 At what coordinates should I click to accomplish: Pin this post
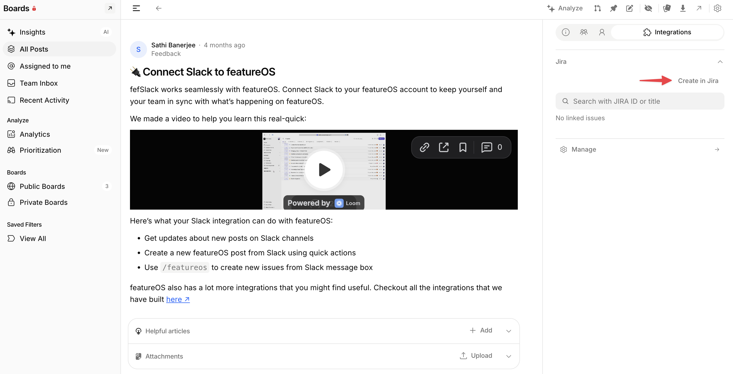coord(613,8)
